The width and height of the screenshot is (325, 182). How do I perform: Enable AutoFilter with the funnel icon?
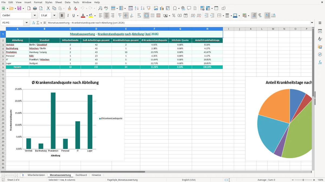(x=148, y=8)
